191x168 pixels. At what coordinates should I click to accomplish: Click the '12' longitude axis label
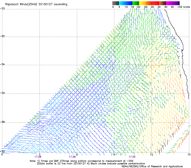click(152, 155)
